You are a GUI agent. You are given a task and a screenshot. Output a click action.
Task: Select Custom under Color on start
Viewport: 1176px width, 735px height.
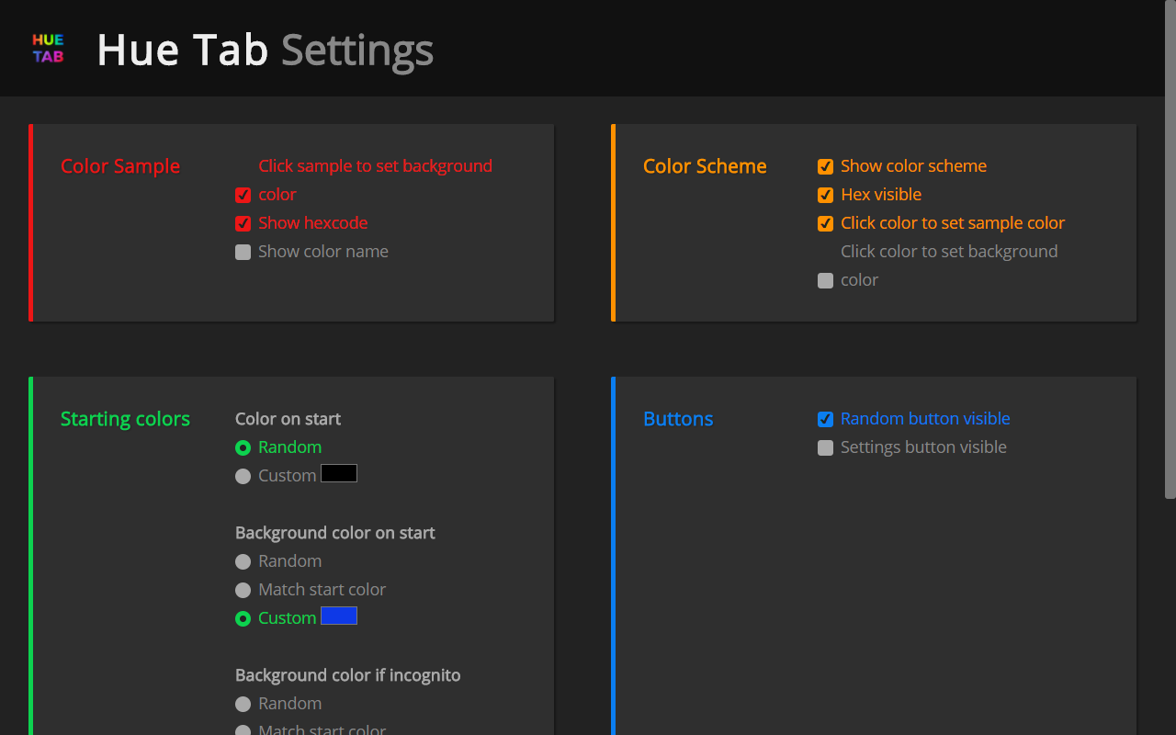click(243, 476)
